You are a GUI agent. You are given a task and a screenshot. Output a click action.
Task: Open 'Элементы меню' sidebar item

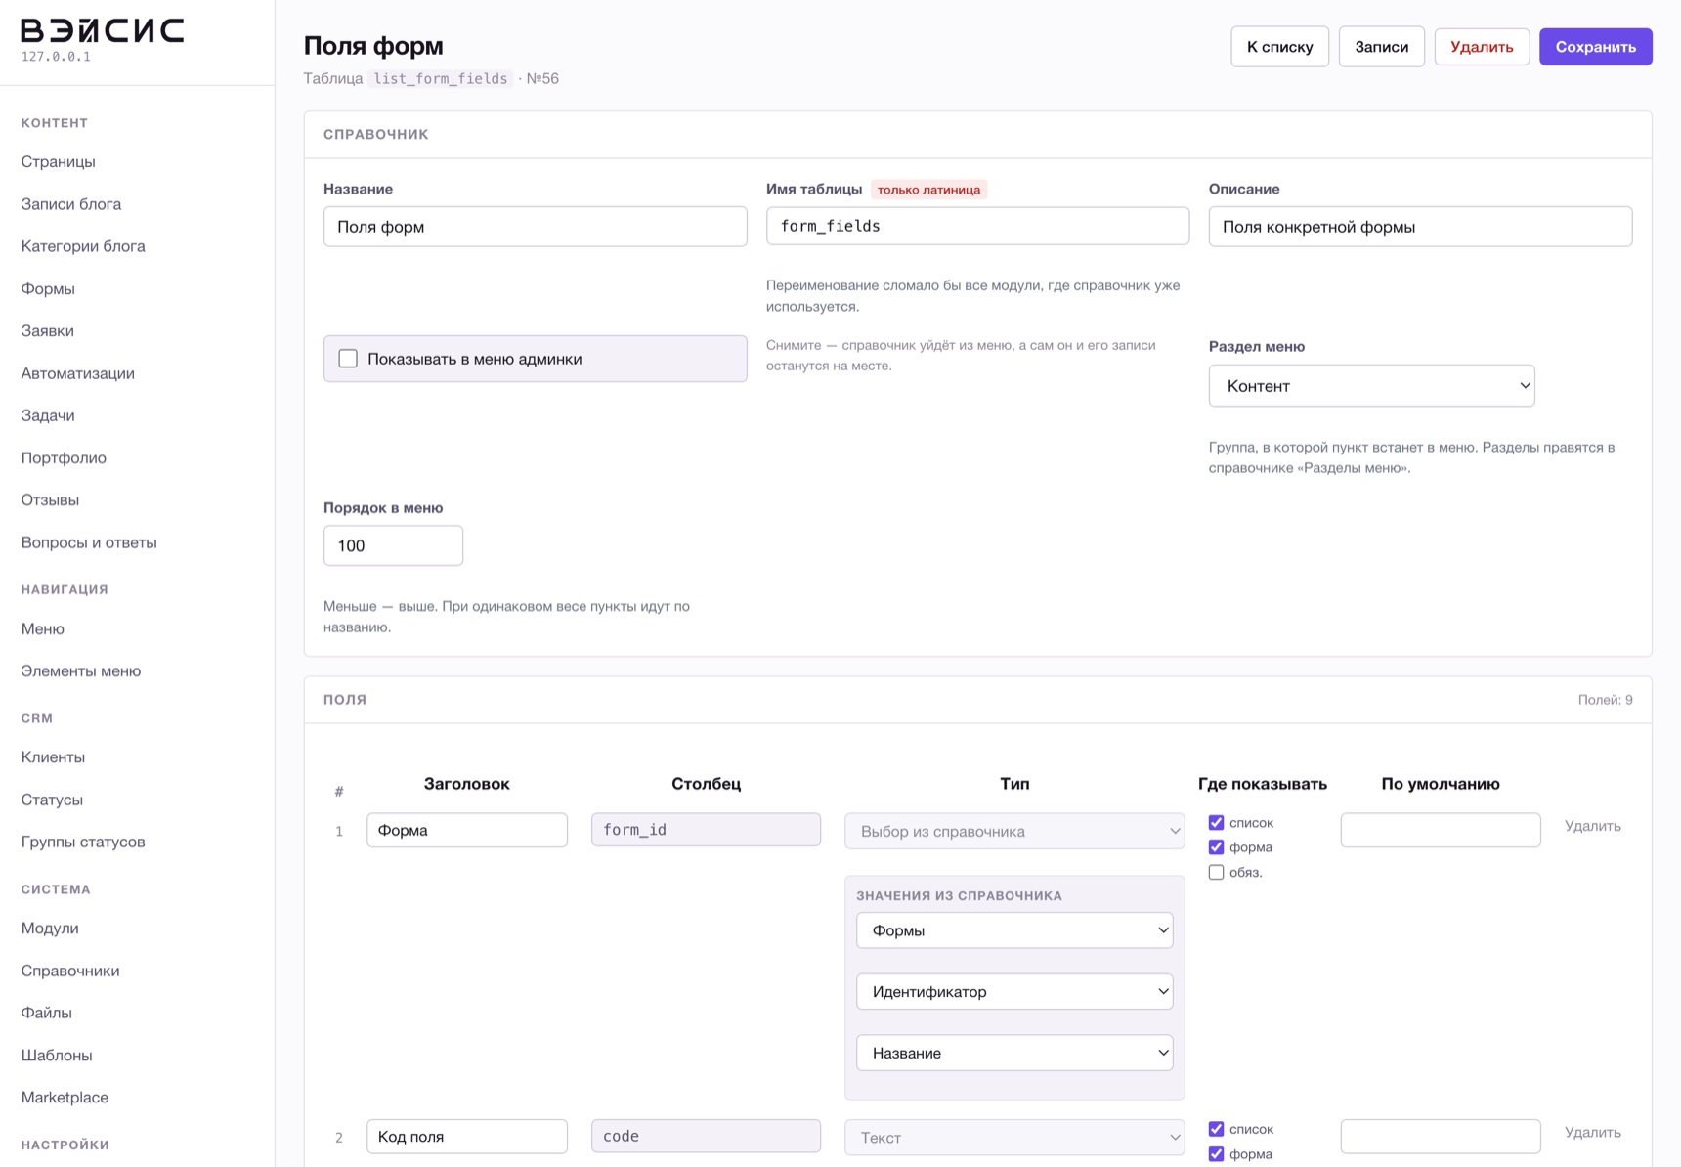(81, 671)
